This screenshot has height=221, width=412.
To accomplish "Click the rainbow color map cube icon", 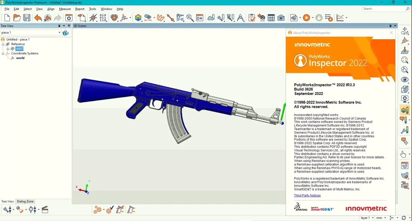I will [x=138, y=18].
